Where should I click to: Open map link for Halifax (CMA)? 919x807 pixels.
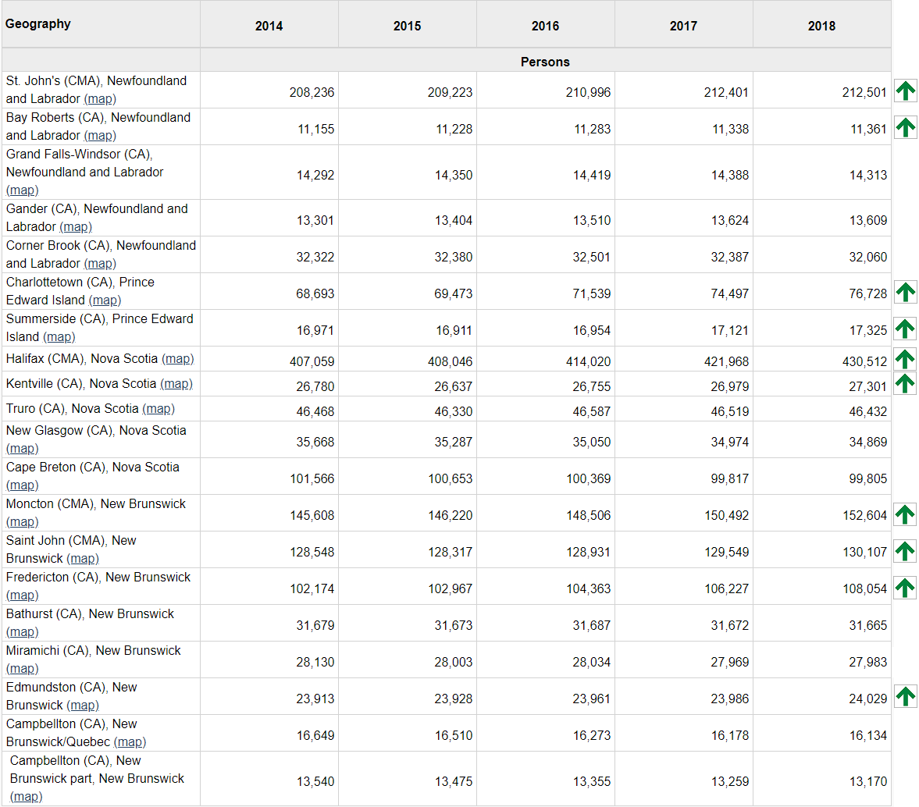(177, 359)
